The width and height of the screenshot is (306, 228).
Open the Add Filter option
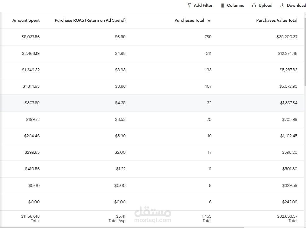pos(200,5)
